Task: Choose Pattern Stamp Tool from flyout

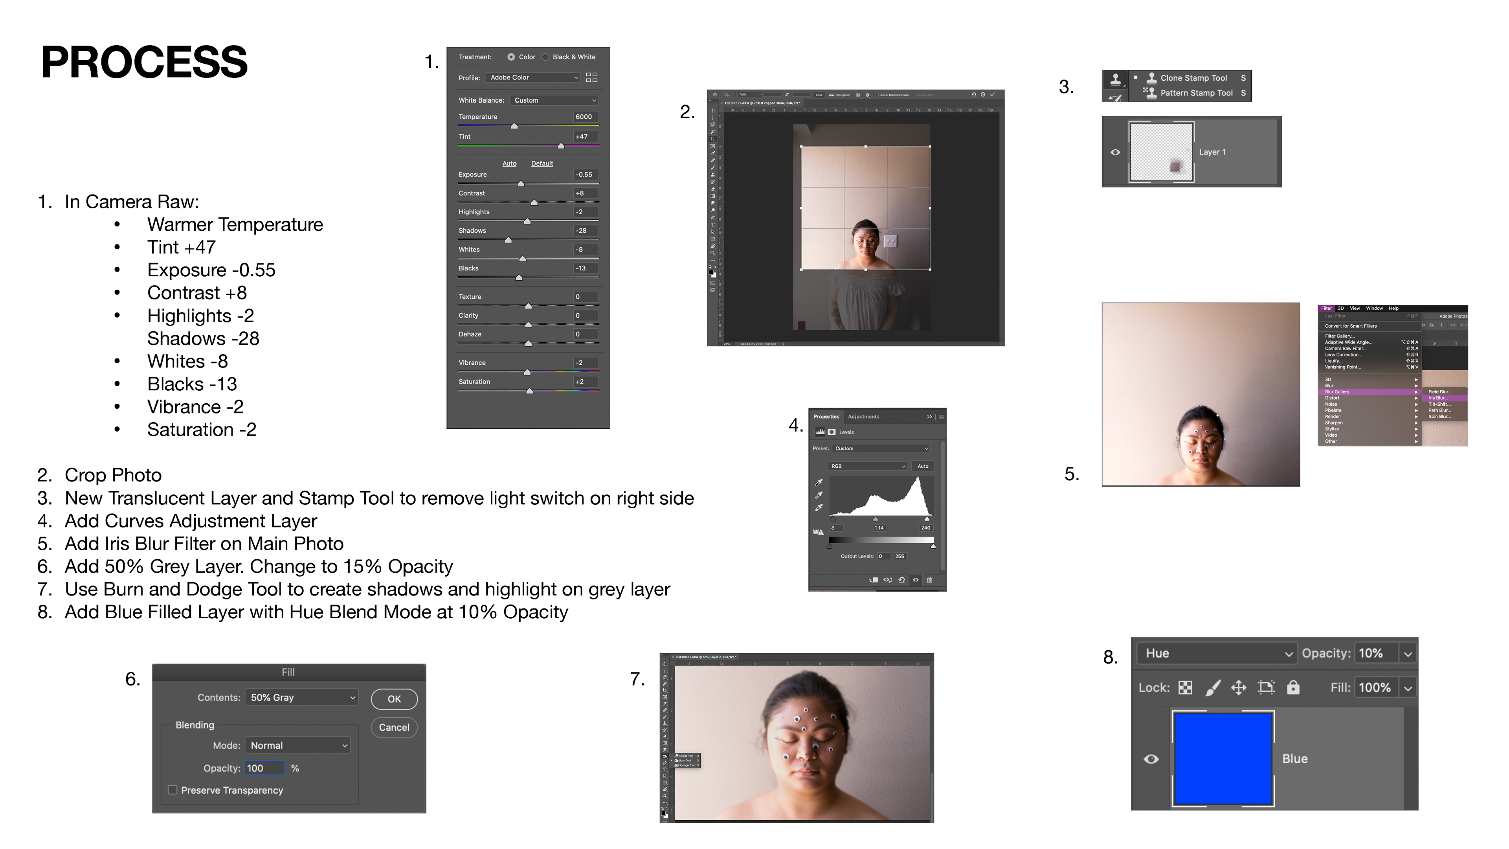Action: click(x=1195, y=93)
